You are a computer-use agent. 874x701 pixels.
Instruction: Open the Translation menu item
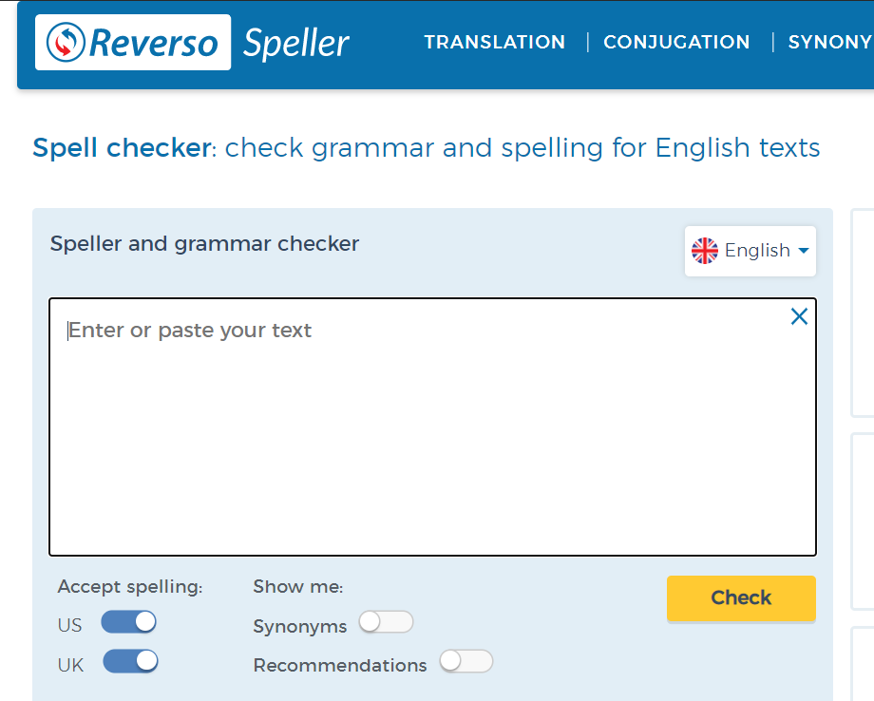(494, 43)
